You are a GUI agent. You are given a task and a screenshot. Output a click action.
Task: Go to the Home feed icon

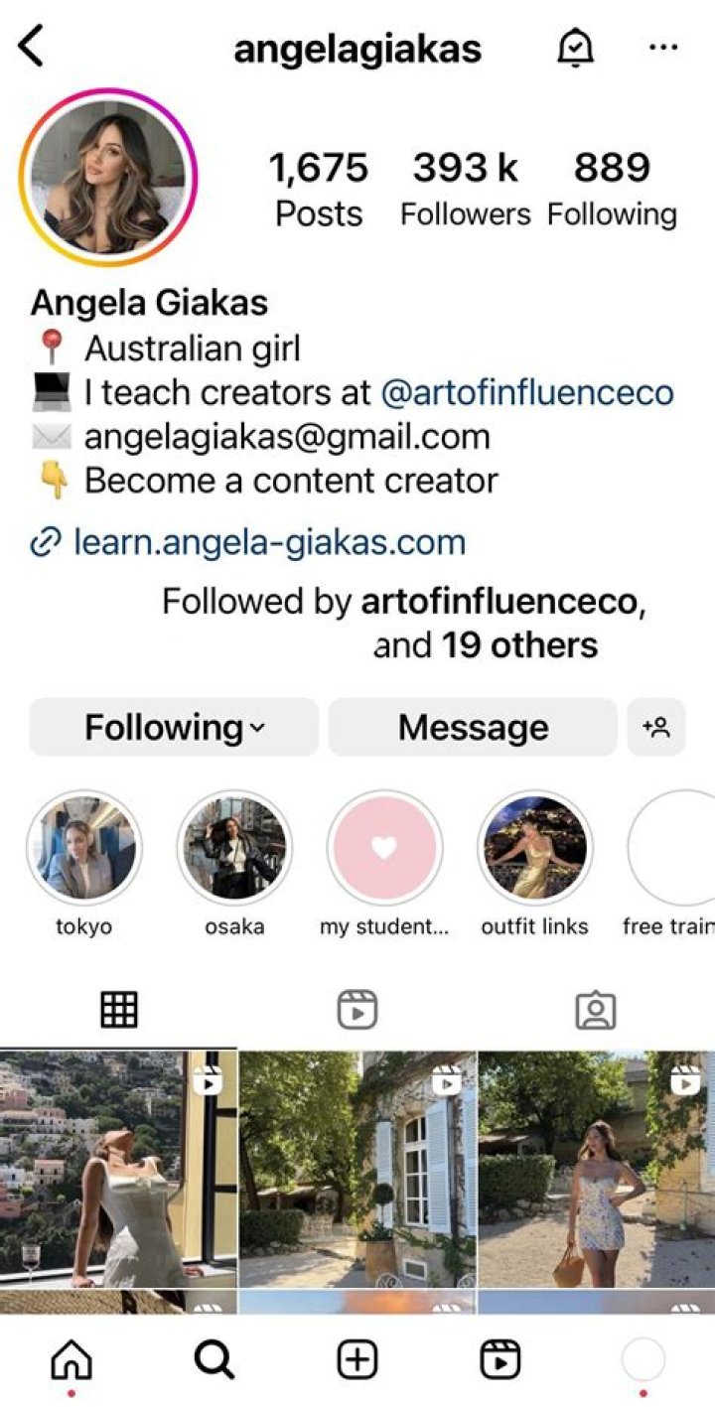[71, 1360]
